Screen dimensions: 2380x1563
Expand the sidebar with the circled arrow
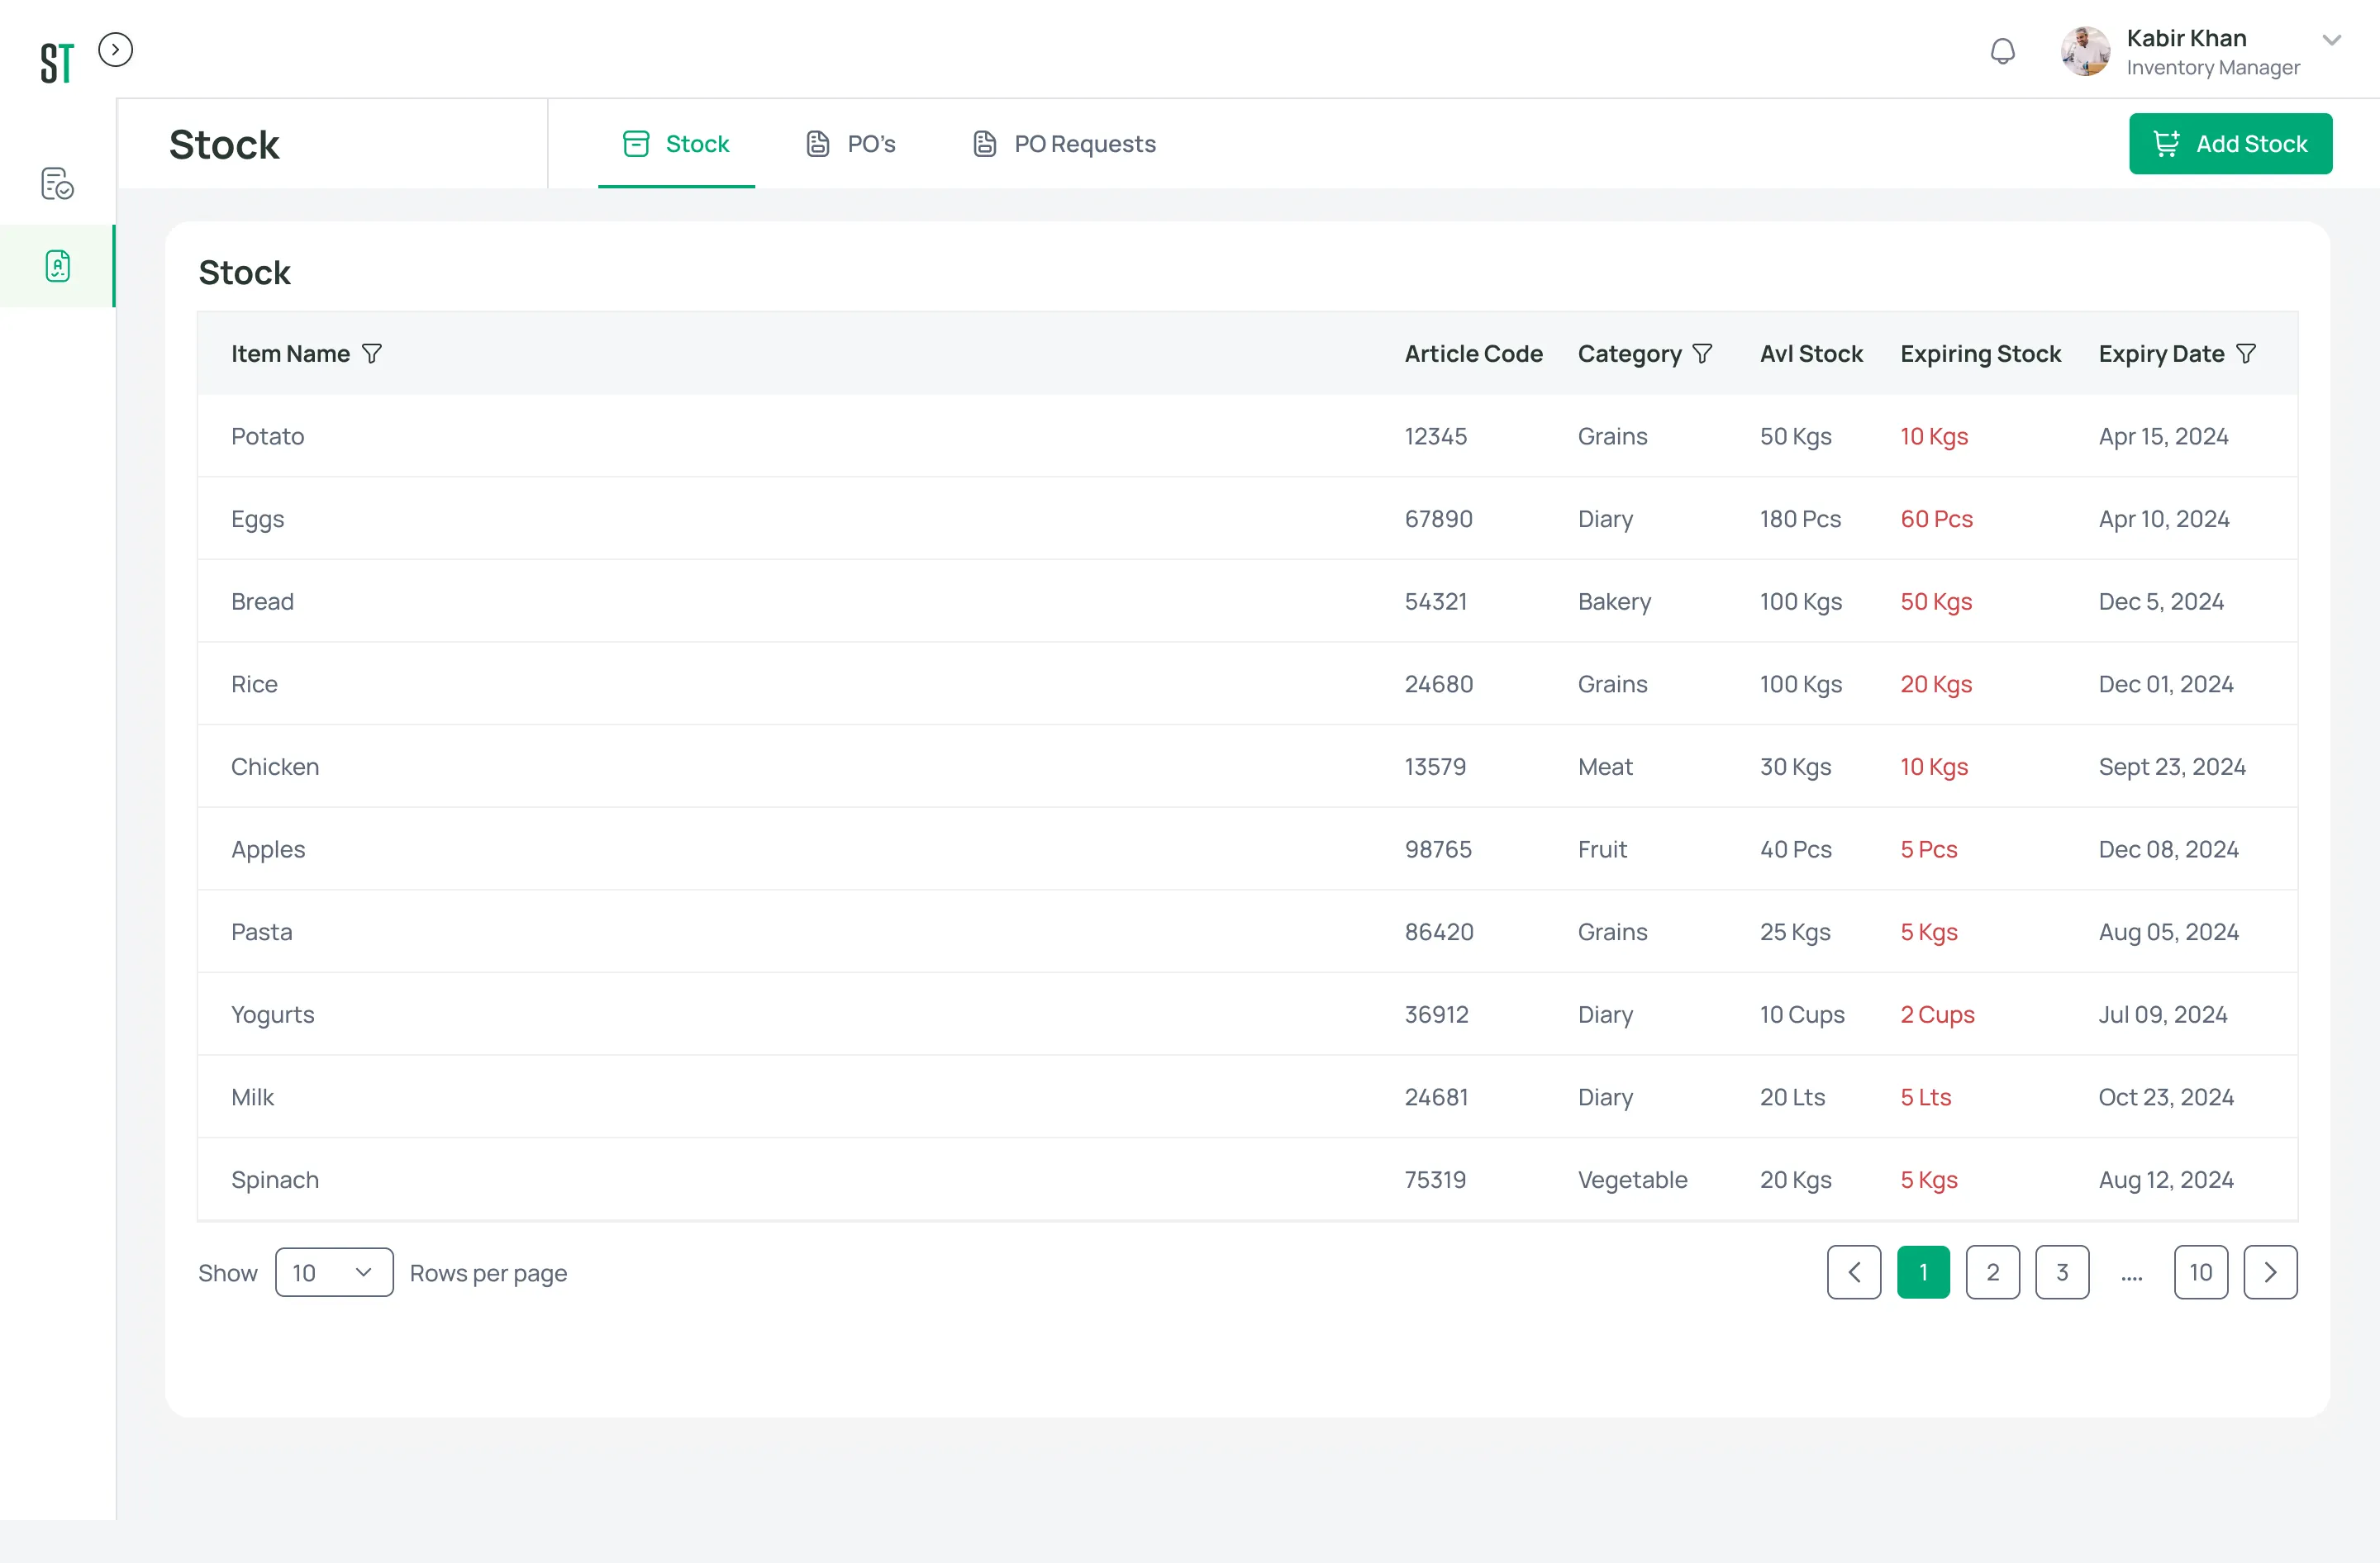116,50
